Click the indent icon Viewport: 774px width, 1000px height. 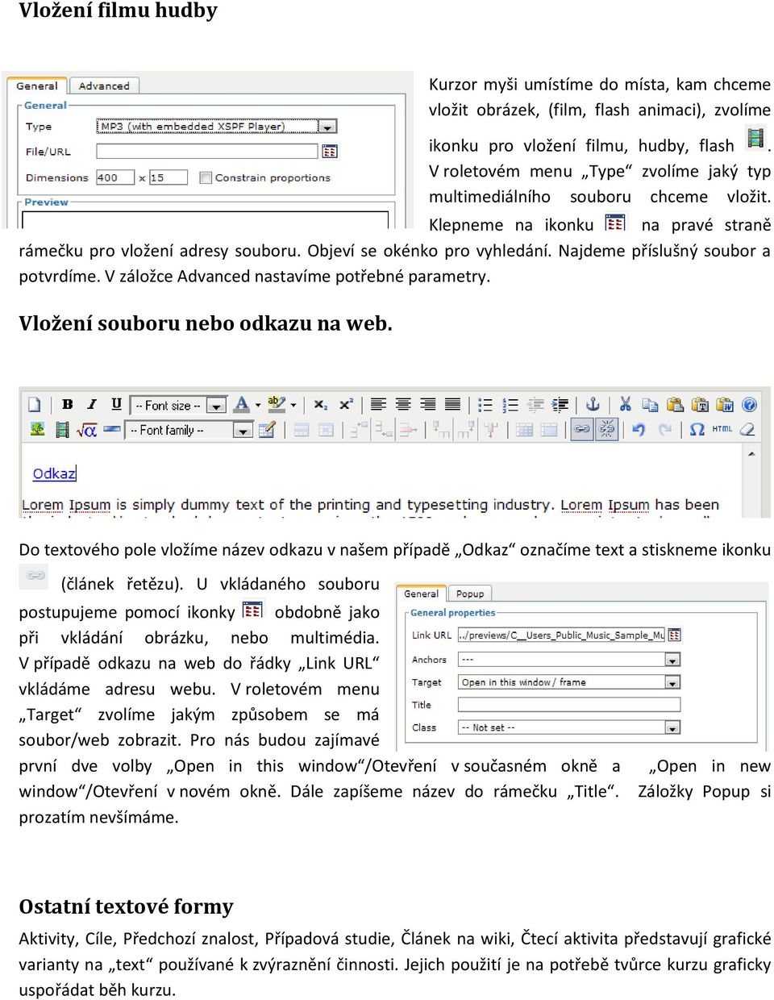point(560,405)
